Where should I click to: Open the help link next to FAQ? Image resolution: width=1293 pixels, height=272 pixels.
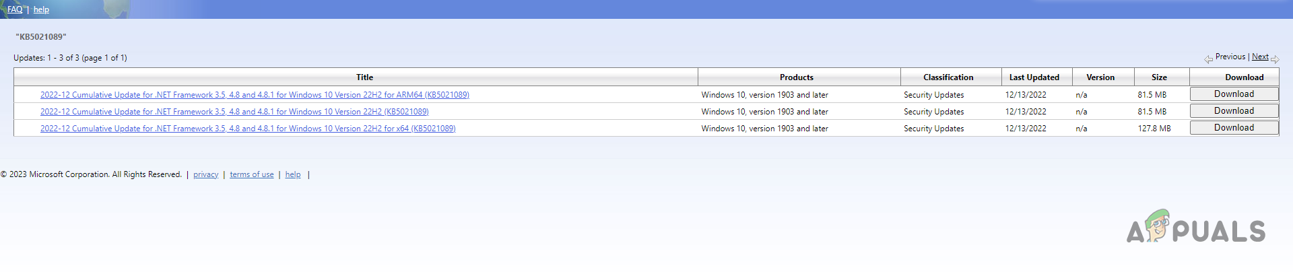click(41, 9)
